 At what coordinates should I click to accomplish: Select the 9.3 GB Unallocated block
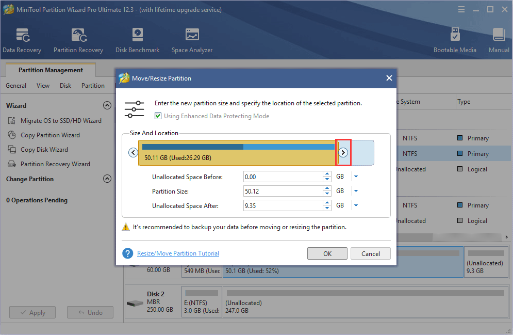[x=486, y=262]
